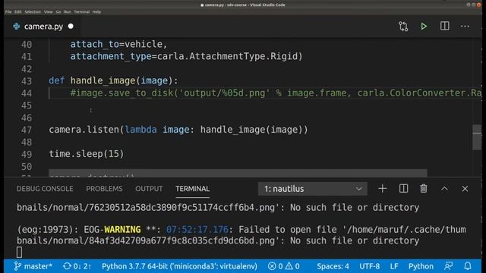486x273 pixels.
Task: Click the timestamp '07:52:17.176' in terminal
Action: [x=197, y=230]
